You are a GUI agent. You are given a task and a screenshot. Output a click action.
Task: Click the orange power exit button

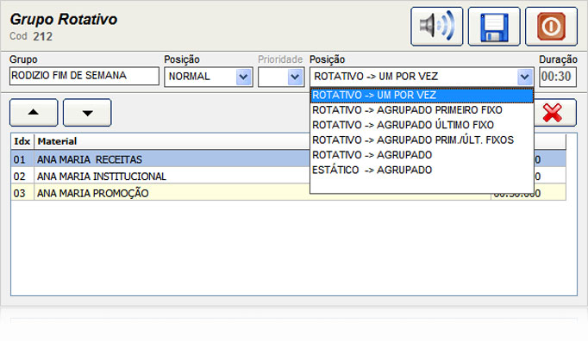pos(551,26)
